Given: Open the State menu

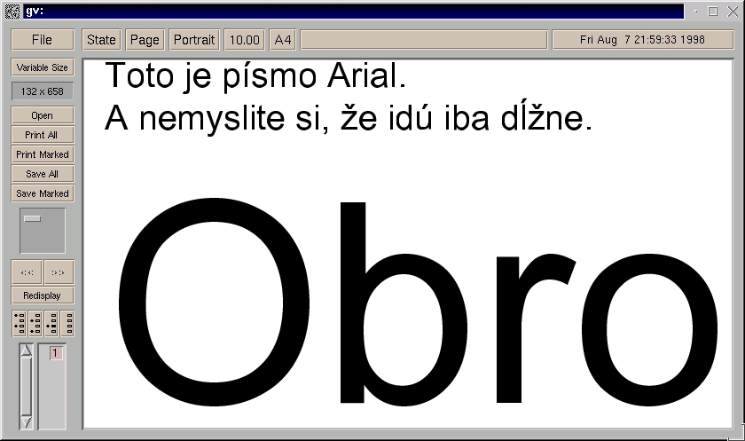Looking at the screenshot, I should [x=101, y=40].
